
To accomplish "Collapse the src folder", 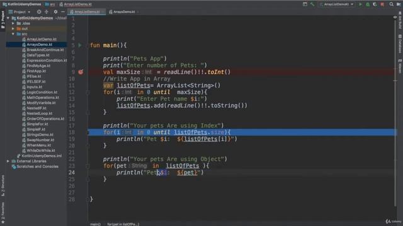I will pos(13,34).
